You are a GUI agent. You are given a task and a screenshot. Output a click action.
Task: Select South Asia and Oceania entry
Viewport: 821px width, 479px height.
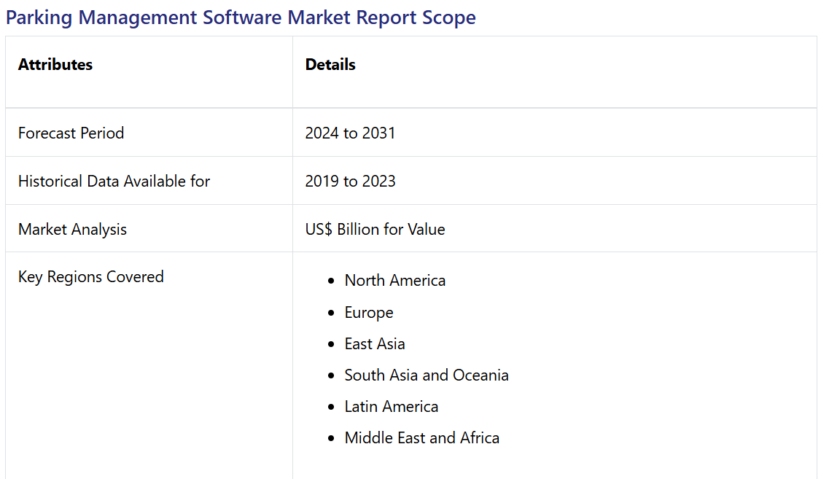pos(427,375)
